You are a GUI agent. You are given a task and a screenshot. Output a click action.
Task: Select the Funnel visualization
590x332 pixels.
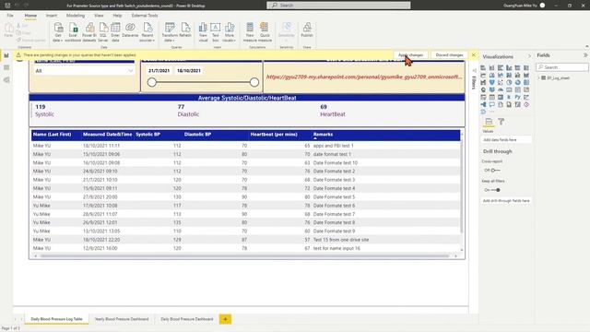coord(491,82)
